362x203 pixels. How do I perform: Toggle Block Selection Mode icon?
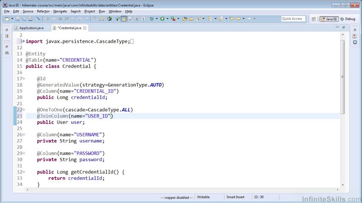coord(137,19)
